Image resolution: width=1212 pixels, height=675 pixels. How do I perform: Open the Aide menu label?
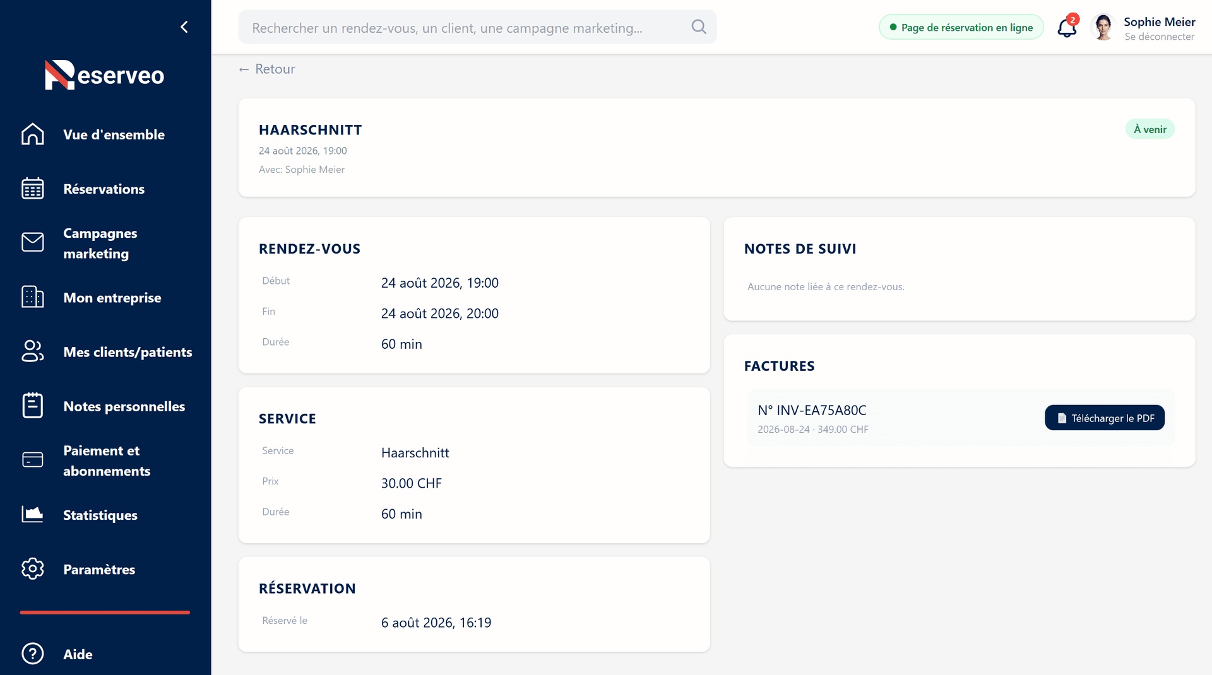pos(78,654)
